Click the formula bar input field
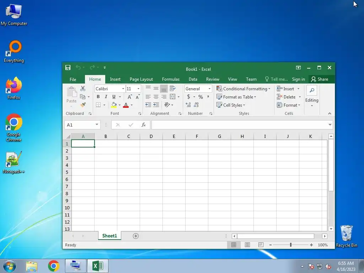This screenshot has height=273, width=364. 240,125
